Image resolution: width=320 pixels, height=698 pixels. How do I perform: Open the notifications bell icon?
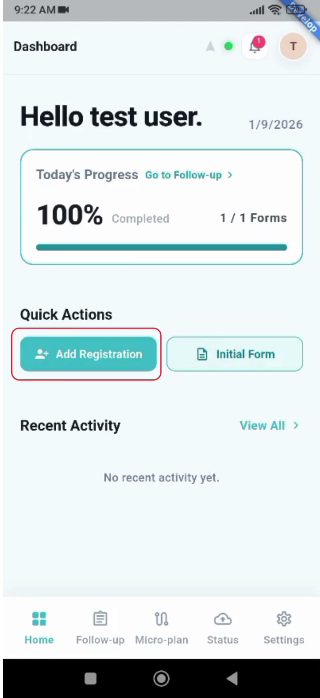[255, 46]
